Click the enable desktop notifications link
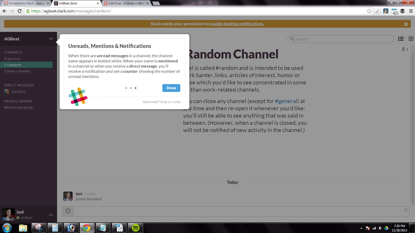This screenshot has width=415, height=233. [x=236, y=24]
